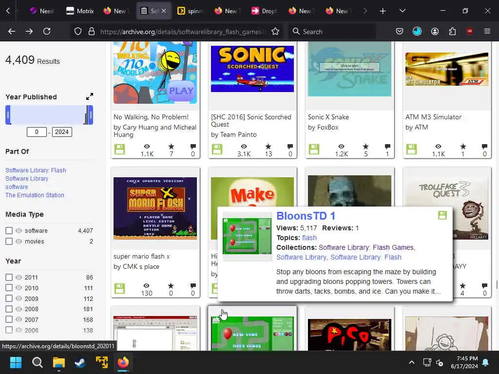This screenshot has width=499, height=374.
Task: Grab the right year range slider handle
Action: [91, 114]
